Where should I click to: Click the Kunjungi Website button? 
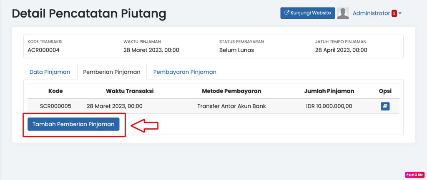[x=308, y=13]
